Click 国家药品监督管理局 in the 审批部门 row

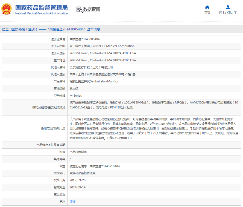83,173
